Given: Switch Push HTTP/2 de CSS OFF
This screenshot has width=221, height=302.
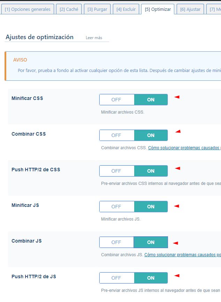Looking at the screenshot, I should coord(116,171).
